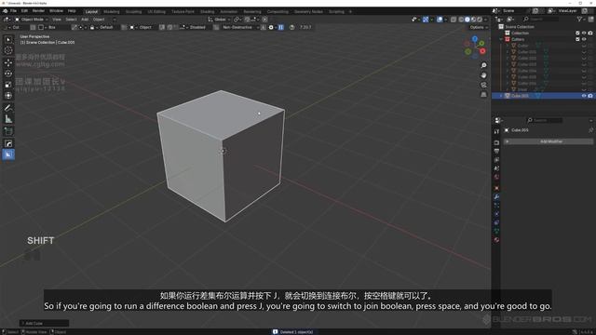
Task: Collapse the Cutters collection tree arrow
Action: (x=501, y=39)
